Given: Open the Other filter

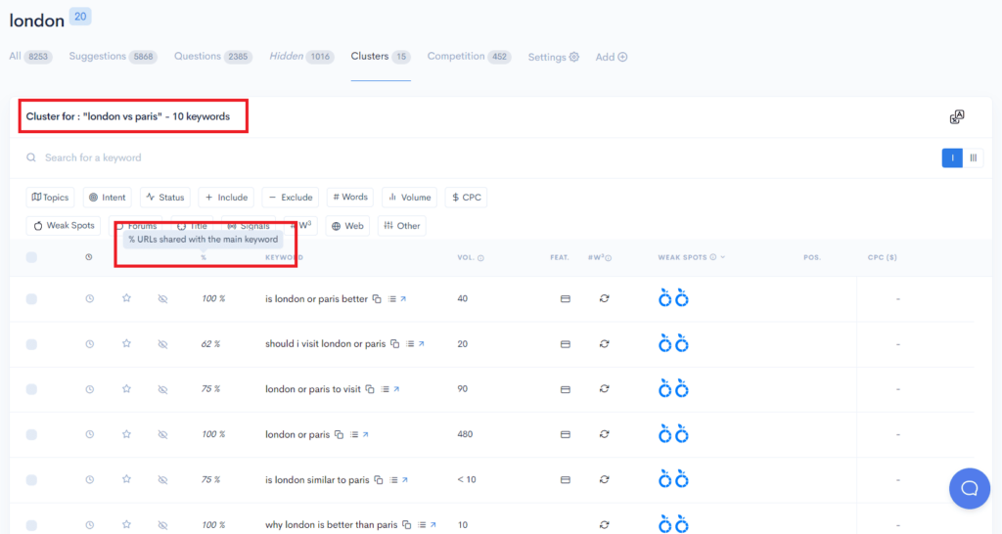Looking at the screenshot, I should (402, 226).
